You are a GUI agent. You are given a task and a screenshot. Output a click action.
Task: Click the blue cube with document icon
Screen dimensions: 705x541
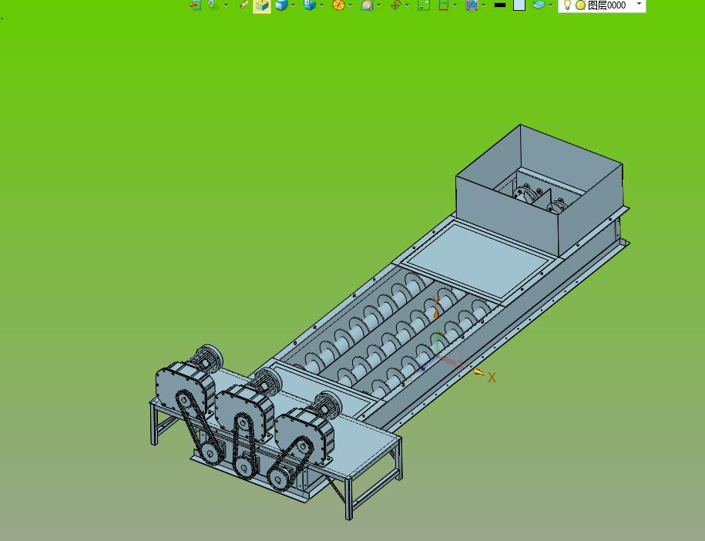pyautogui.click(x=310, y=5)
